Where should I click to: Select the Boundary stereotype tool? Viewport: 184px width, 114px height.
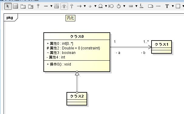click(x=111, y=6)
